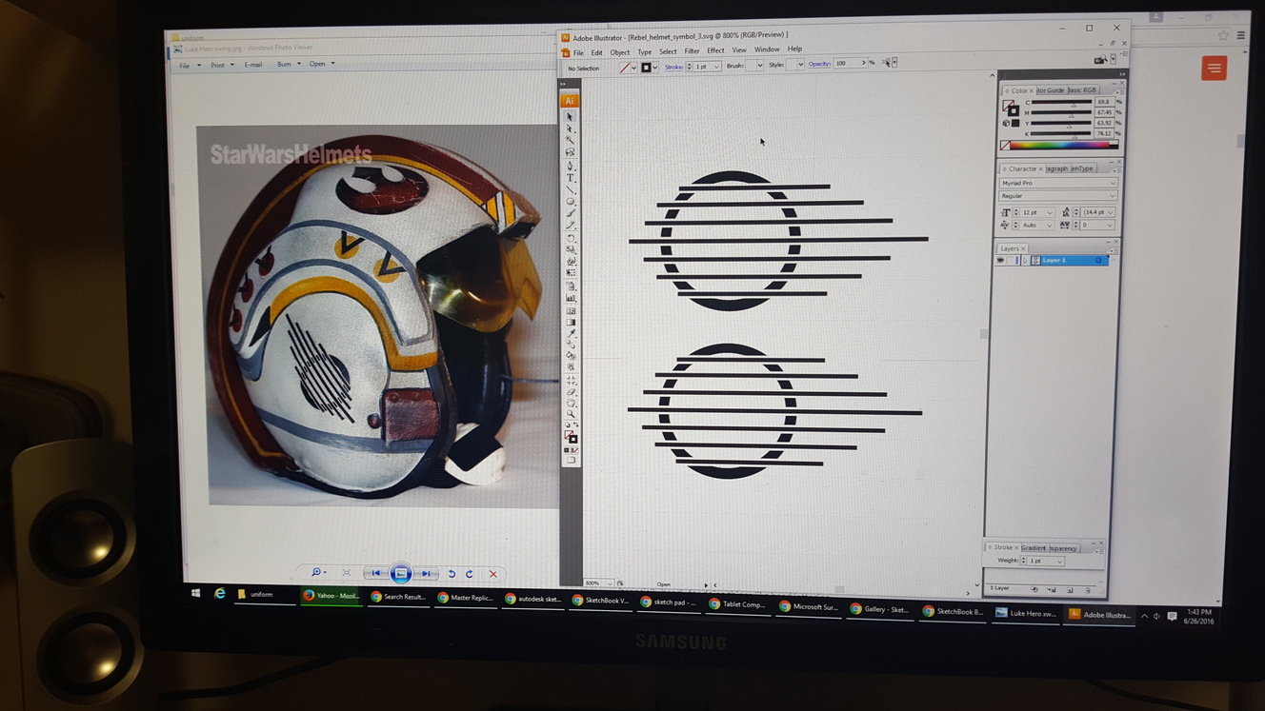
Task: Click Previous image button in Photo Viewer
Action: tap(376, 574)
